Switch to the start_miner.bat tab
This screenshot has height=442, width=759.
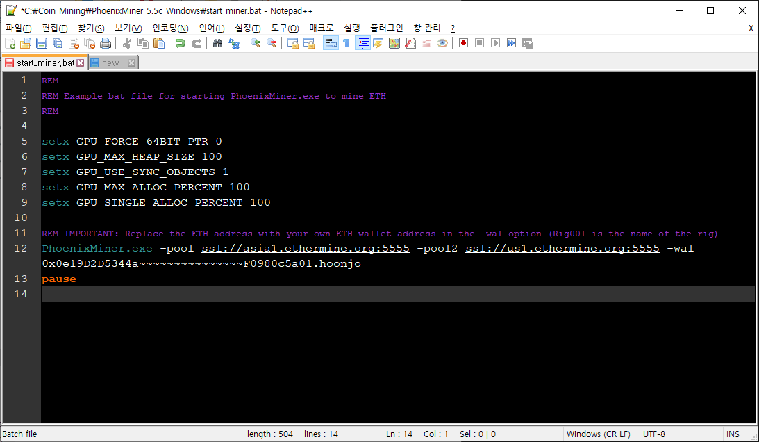click(46, 63)
